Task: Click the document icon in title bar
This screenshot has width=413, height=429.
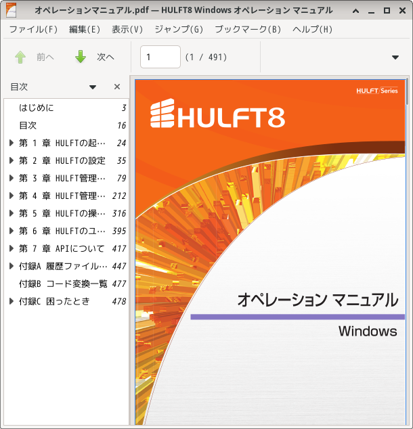Action: click(11, 10)
